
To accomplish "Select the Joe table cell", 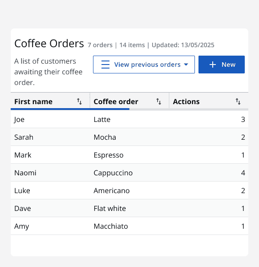I will [x=50, y=119].
